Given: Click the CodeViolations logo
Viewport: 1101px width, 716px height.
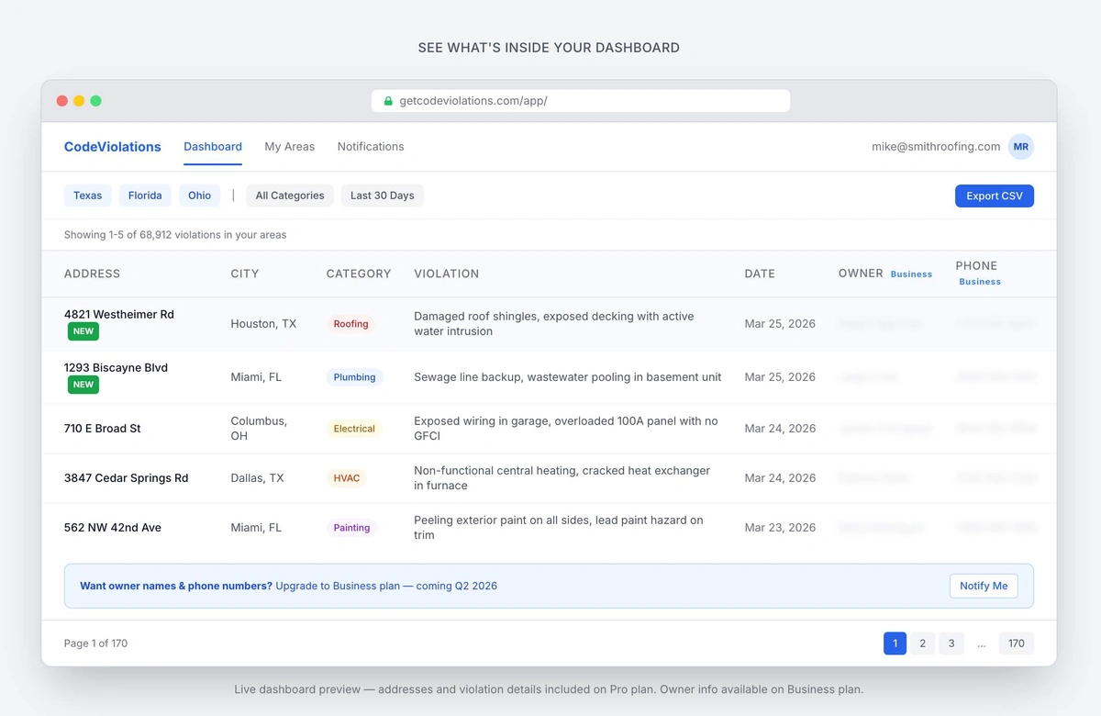Looking at the screenshot, I should click(x=112, y=147).
